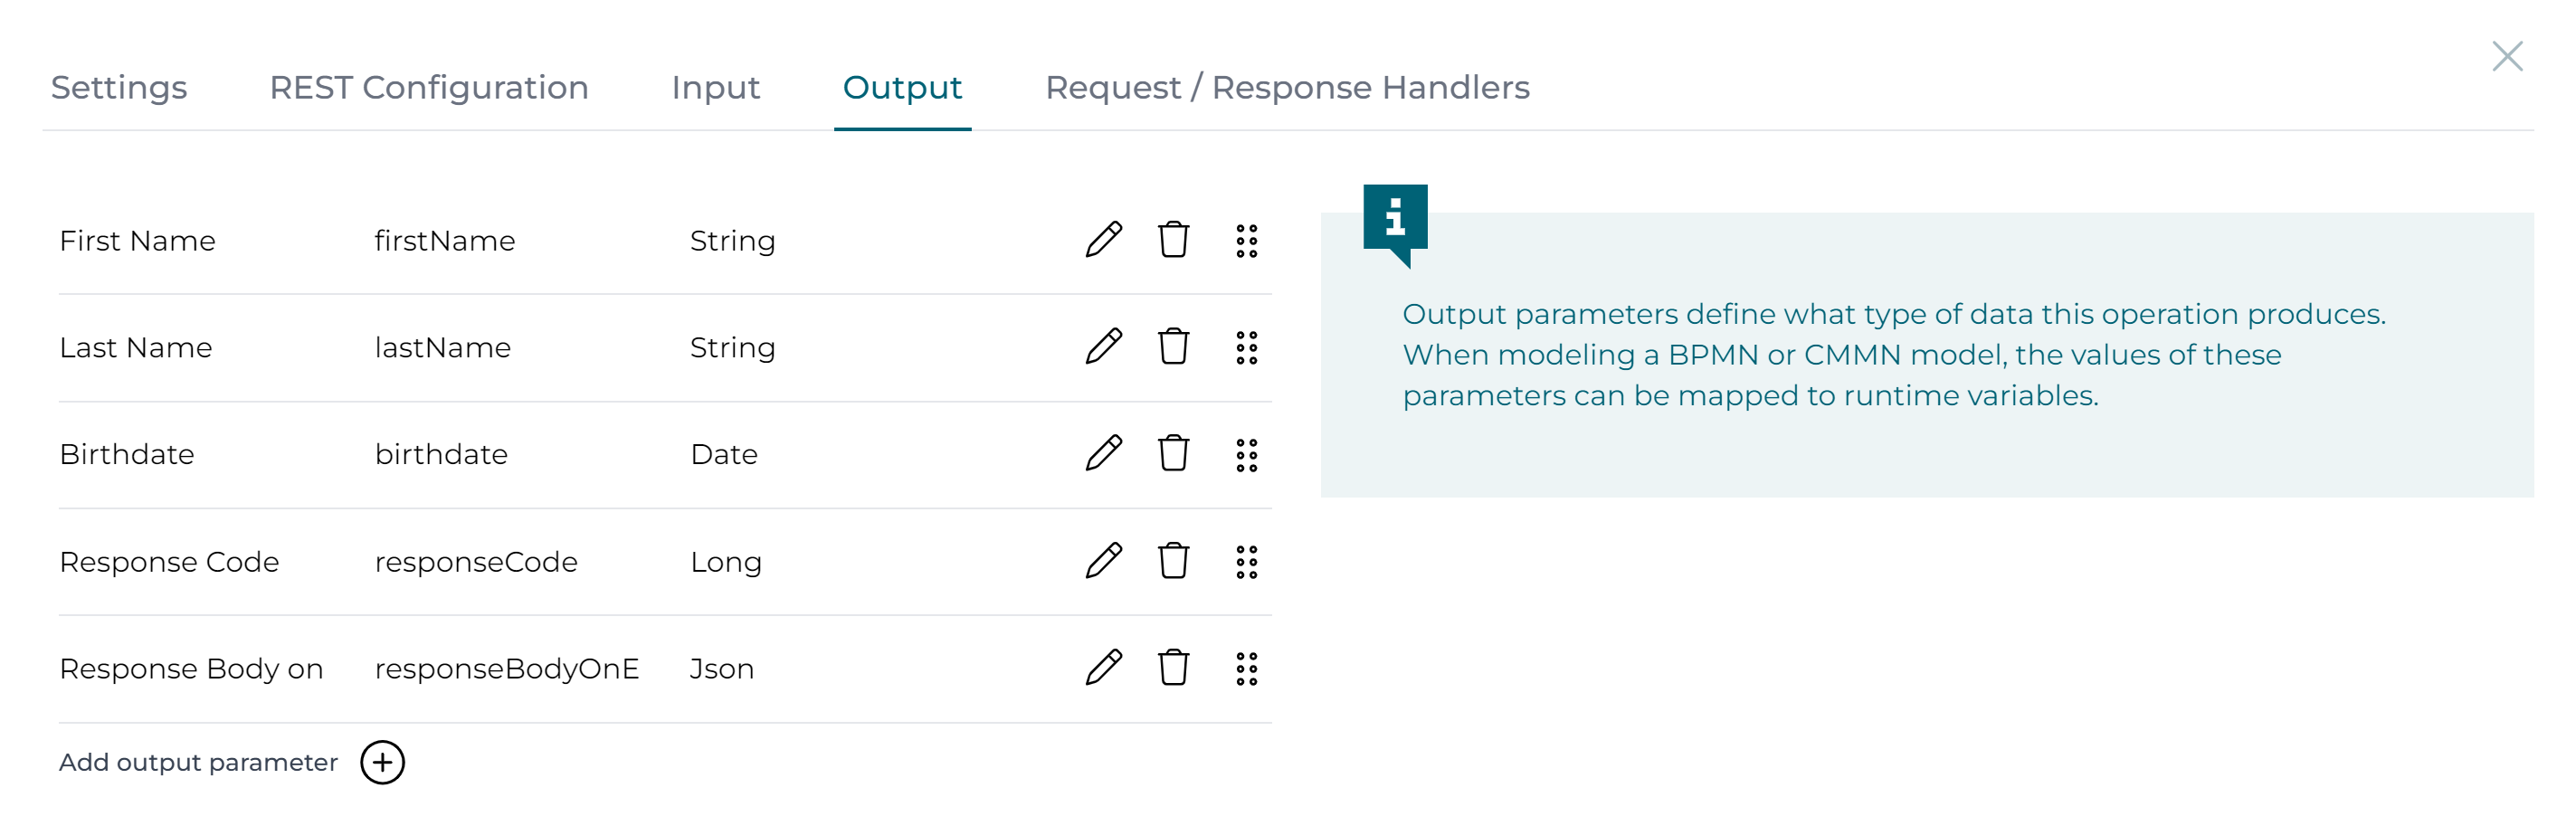Click the Birthdate row drag handle
The height and width of the screenshot is (816, 2576).
pos(1246,455)
